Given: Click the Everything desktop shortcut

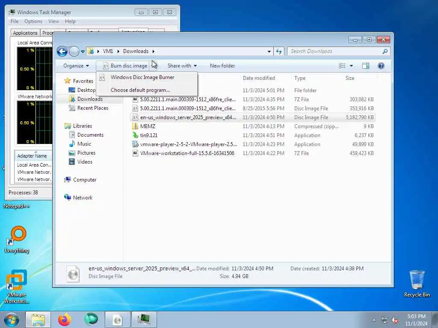Looking at the screenshot, I should click(x=17, y=239).
